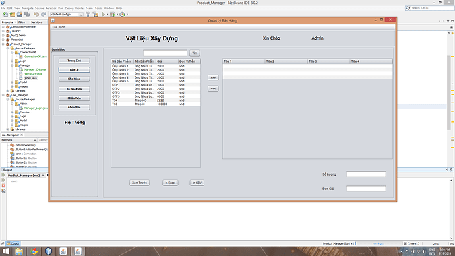This screenshot has height=256, width=455.
Task: Open the Refactor menu
Action: click(51, 8)
